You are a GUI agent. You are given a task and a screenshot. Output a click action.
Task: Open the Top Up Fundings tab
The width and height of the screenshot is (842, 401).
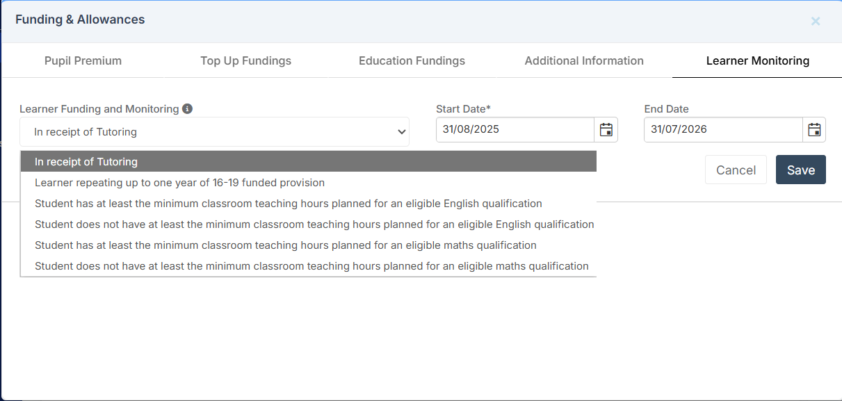click(246, 60)
